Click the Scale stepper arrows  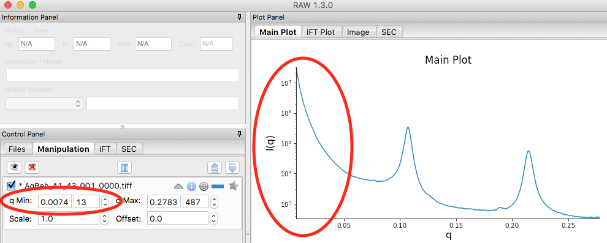point(104,219)
